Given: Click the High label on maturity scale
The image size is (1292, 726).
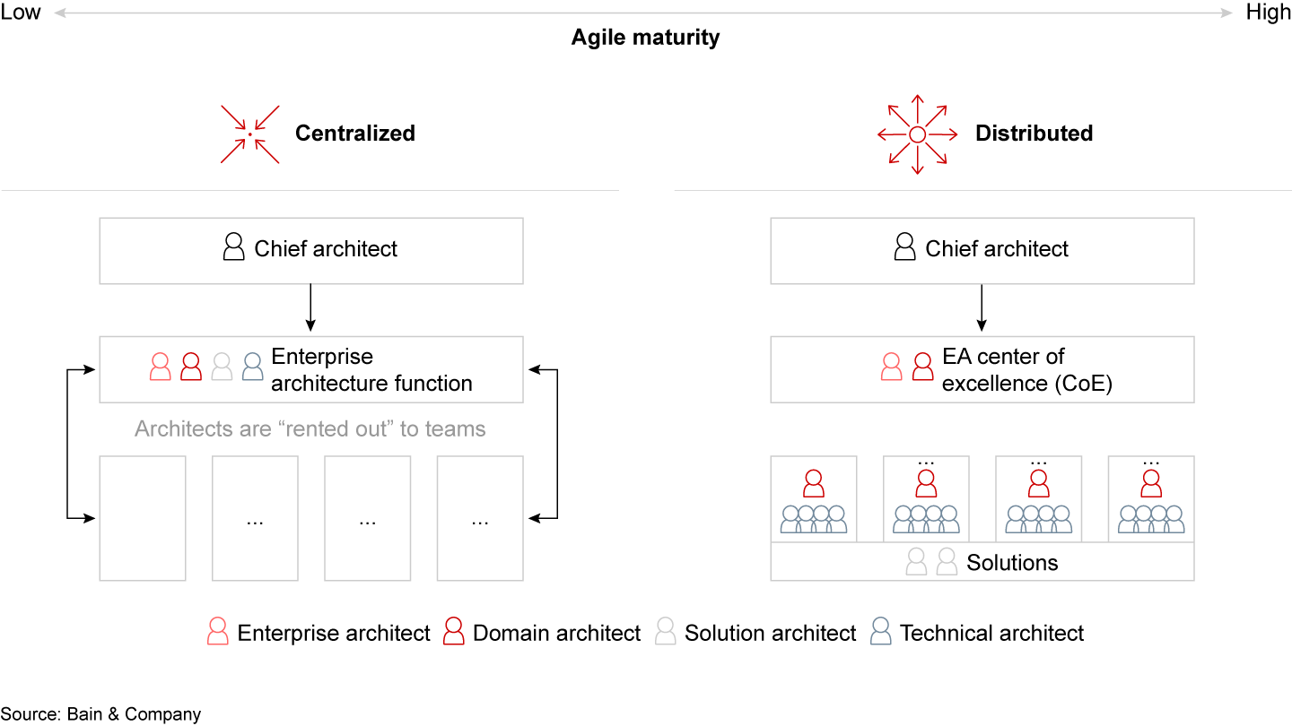Looking at the screenshot, I should [1269, 13].
